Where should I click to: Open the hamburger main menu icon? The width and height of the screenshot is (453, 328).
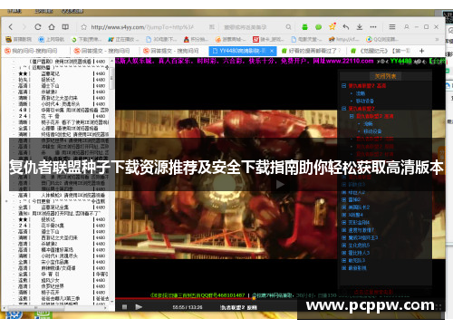click(x=392, y=27)
